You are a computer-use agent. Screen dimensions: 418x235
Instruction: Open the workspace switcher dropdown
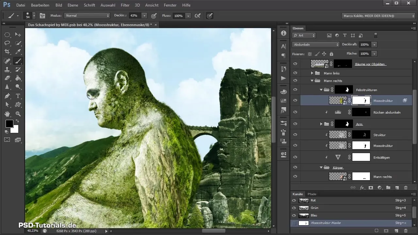coord(378,15)
